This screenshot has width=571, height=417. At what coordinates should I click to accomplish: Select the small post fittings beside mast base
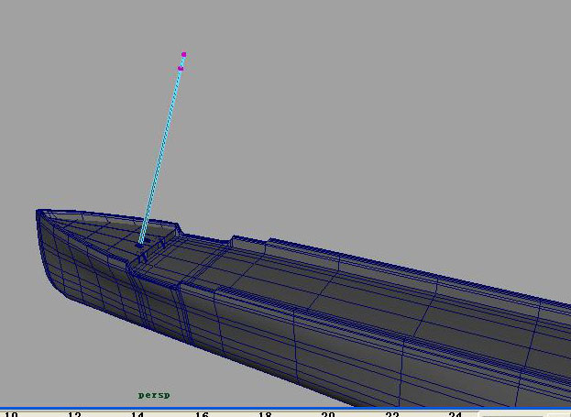(153, 251)
